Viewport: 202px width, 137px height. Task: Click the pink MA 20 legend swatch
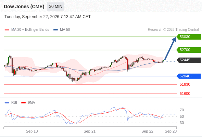(x=7, y=30)
